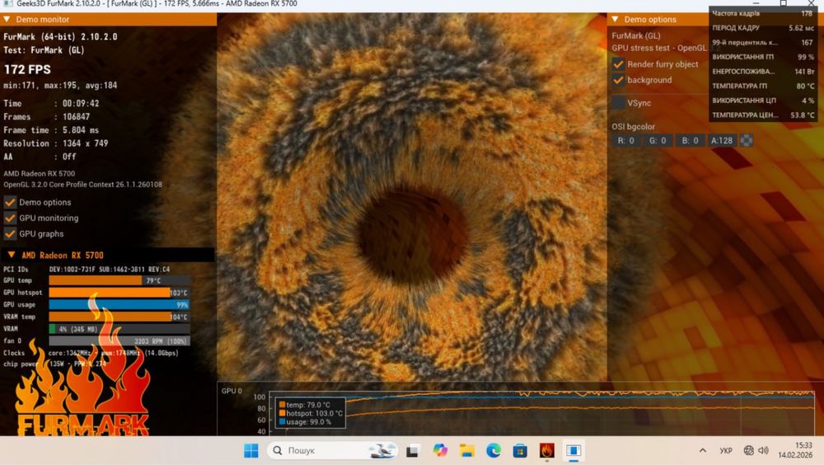Click the min:171, max:195, avg:184 line

coord(60,86)
